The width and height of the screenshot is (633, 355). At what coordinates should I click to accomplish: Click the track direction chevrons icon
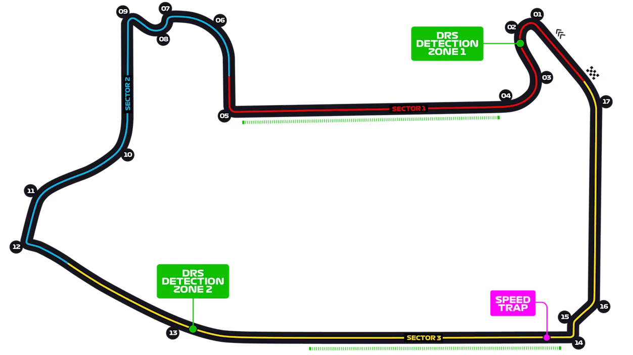(x=560, y=34)
